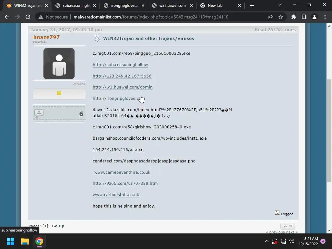Close the sub.reasoninghollow tab

click(95, 6)
